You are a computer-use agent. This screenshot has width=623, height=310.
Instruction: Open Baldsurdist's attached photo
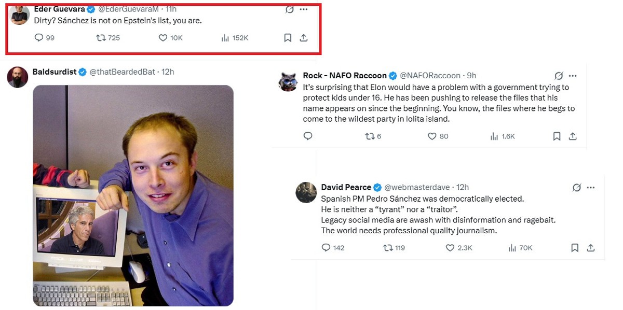point(133,195)
